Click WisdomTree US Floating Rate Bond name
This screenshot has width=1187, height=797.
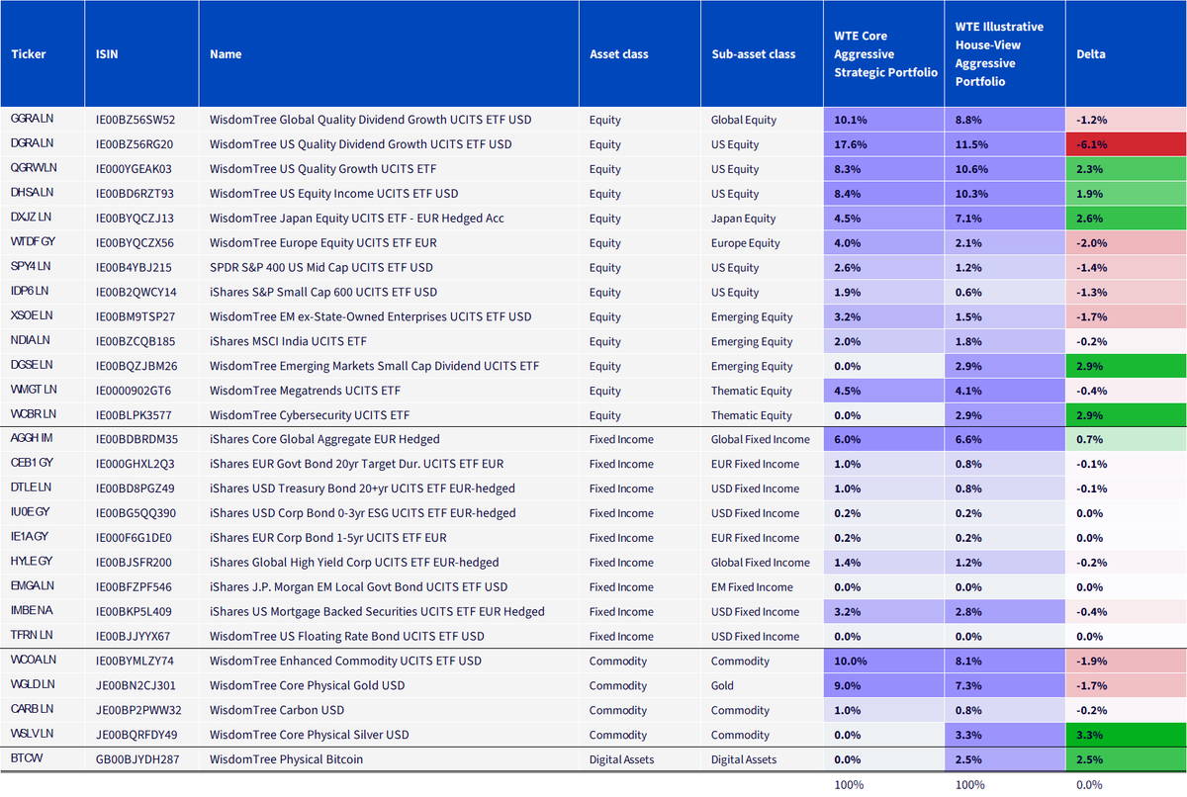point(347,637)
